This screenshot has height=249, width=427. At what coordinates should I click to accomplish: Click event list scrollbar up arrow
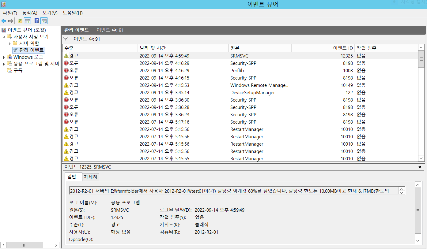click(x=421, y=48)
